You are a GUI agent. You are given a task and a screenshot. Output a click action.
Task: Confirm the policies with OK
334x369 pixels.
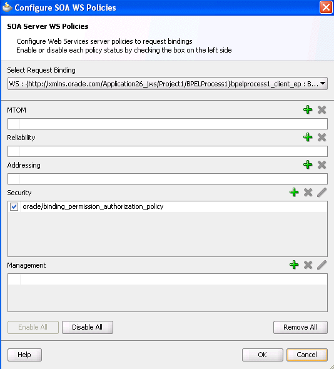tap(263, 355)
